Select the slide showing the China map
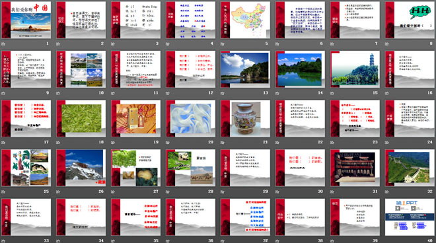The height and width of the screenshot is (243, 436). (x=245, y=20)
